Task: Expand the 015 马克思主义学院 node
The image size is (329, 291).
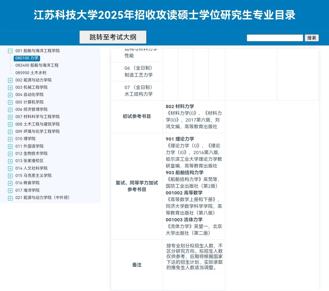Action: pyautogui.click(x=10, y=176)
